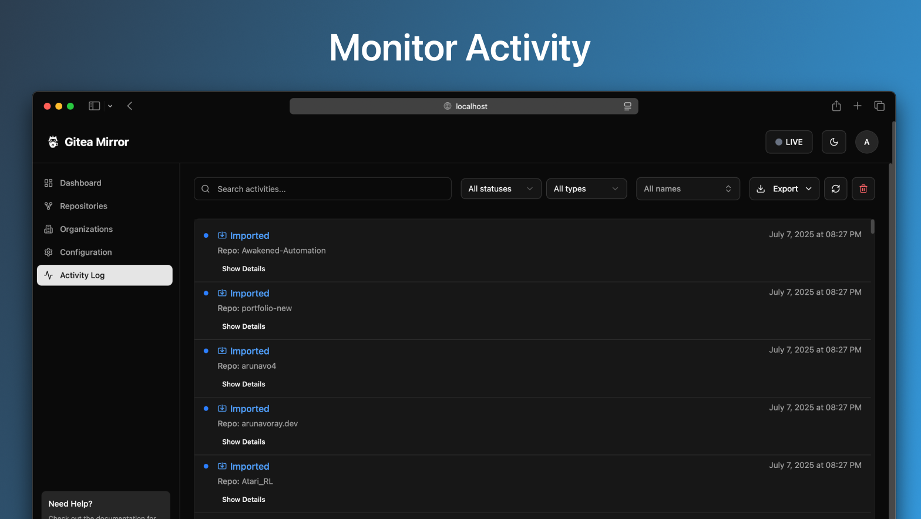Show Details for Awakened-Automation repo

click(244, 269)
